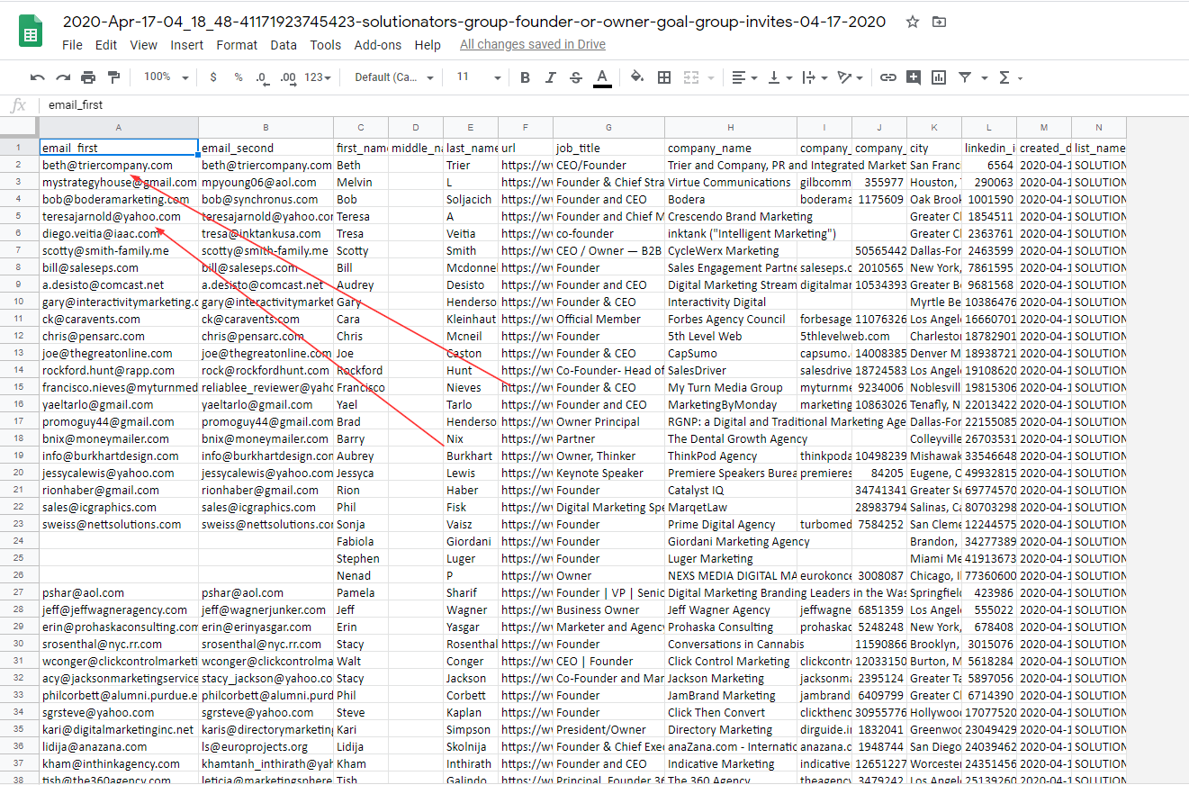The image size is (1189, 785).
Task: Open the fill color picker
Action: click(x=637, y=77)
